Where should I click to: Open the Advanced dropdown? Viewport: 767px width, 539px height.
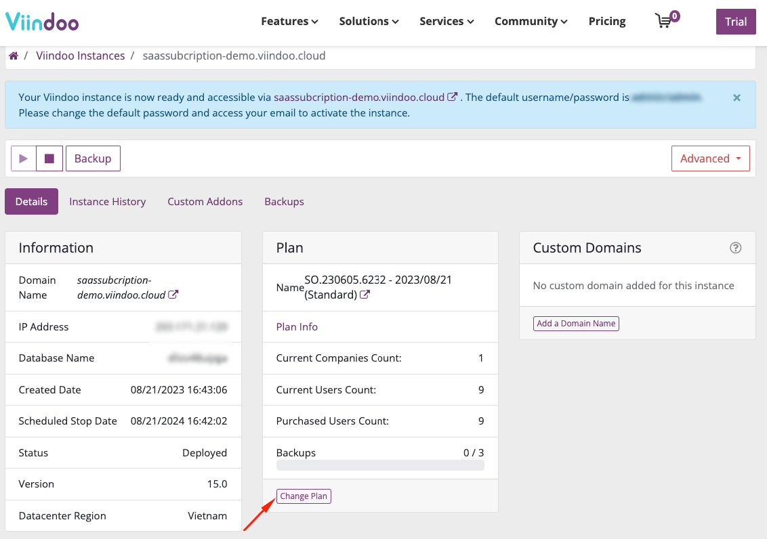[710, 158]
